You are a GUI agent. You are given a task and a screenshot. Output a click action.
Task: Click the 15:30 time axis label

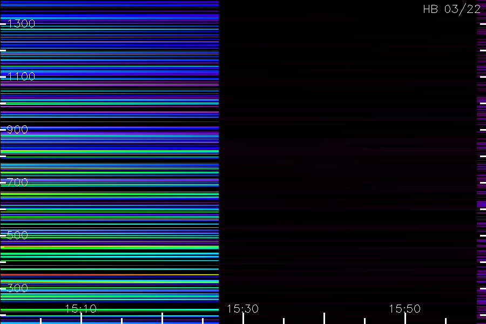click(x=242, y=309)
